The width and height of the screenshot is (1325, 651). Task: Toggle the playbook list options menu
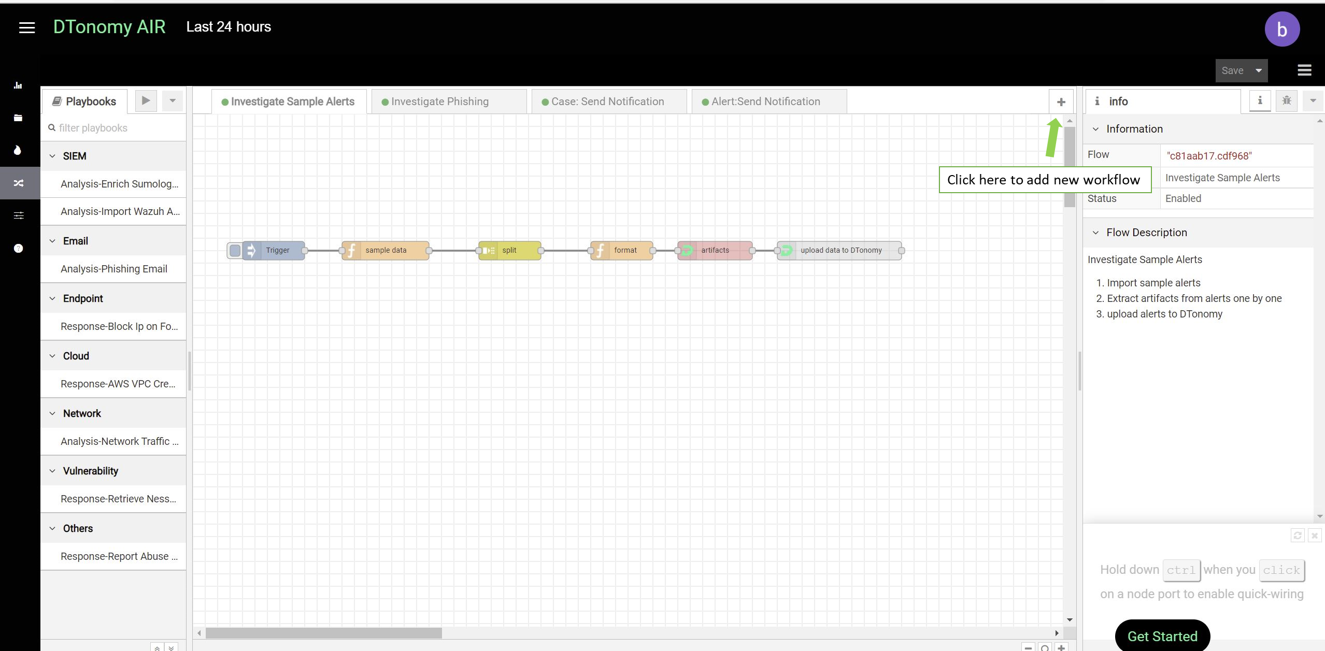click(173, 100)
